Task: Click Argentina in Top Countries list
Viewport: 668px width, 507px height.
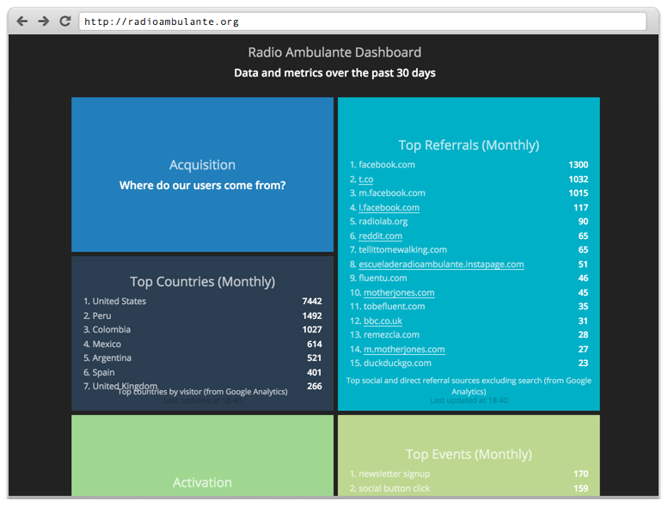Action: point(112,358)
